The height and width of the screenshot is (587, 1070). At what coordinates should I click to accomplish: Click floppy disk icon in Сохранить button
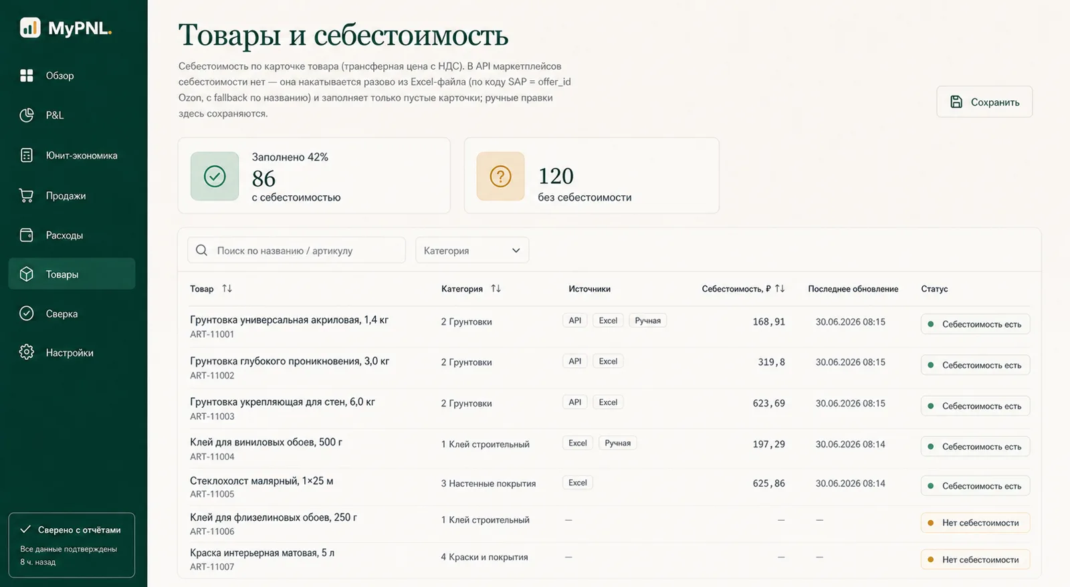(956, 102)
